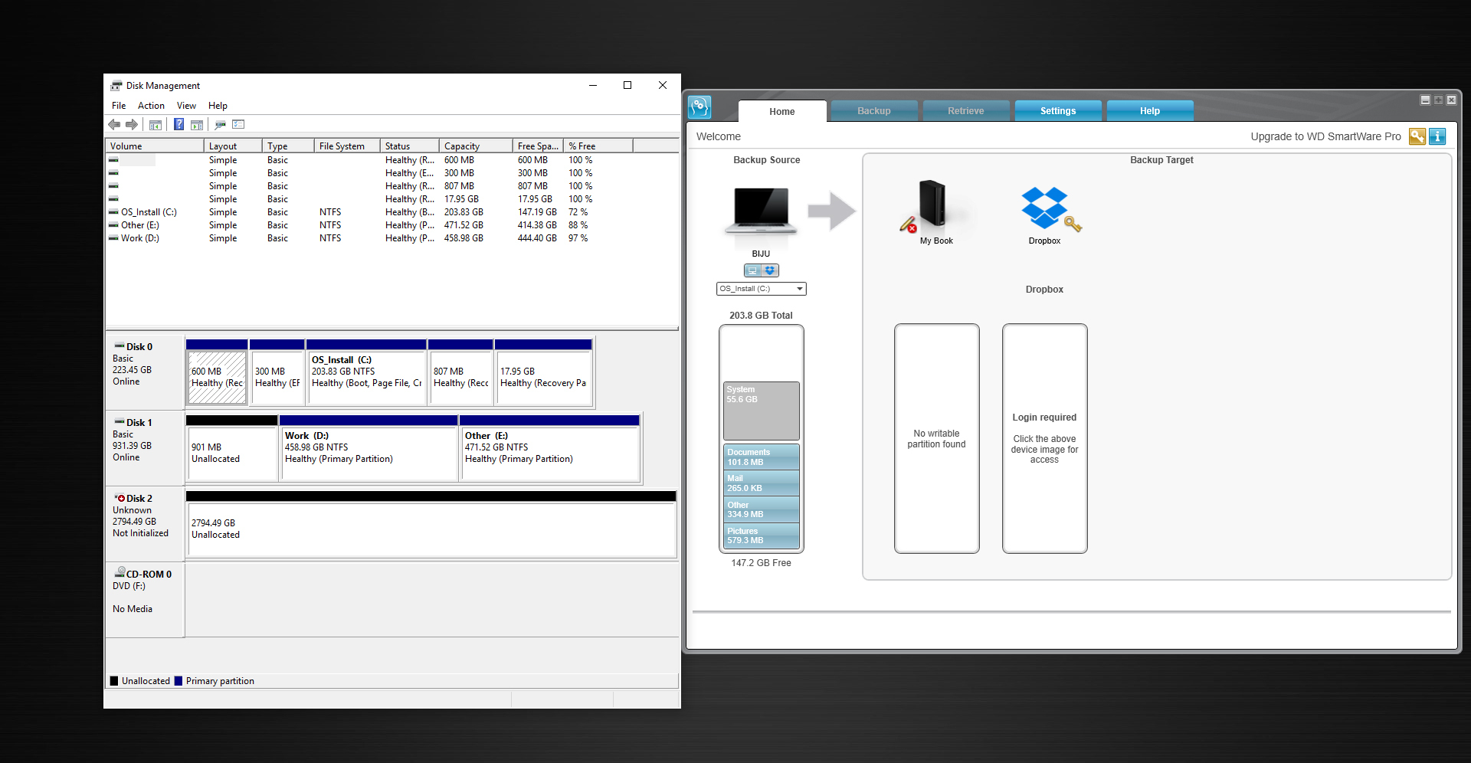Click the Disk 0 label panel
Viewport: 1471px width, 763px height.
click(x=145, y=372)
